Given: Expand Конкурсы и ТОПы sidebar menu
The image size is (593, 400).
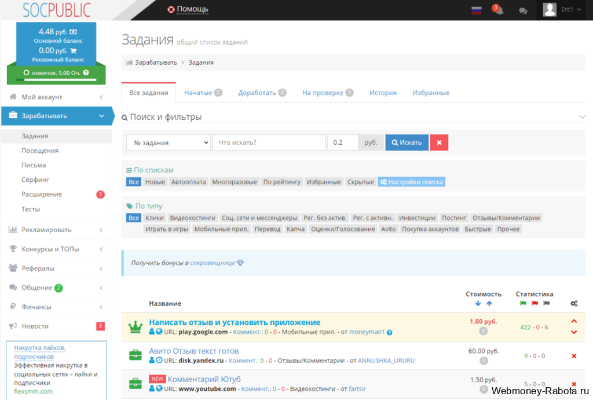Looking at the screenshot, I should coord(57,249).
